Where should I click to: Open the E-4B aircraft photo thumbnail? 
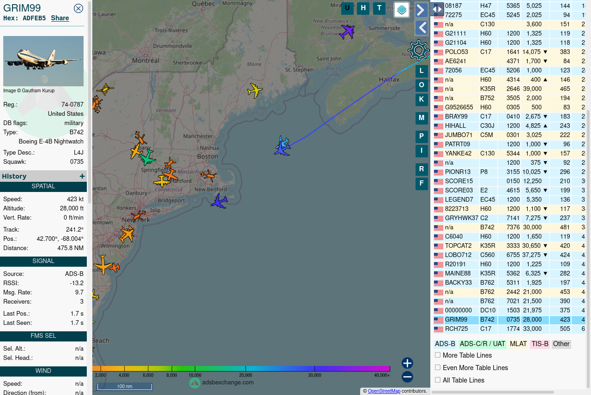pos(43,61)
